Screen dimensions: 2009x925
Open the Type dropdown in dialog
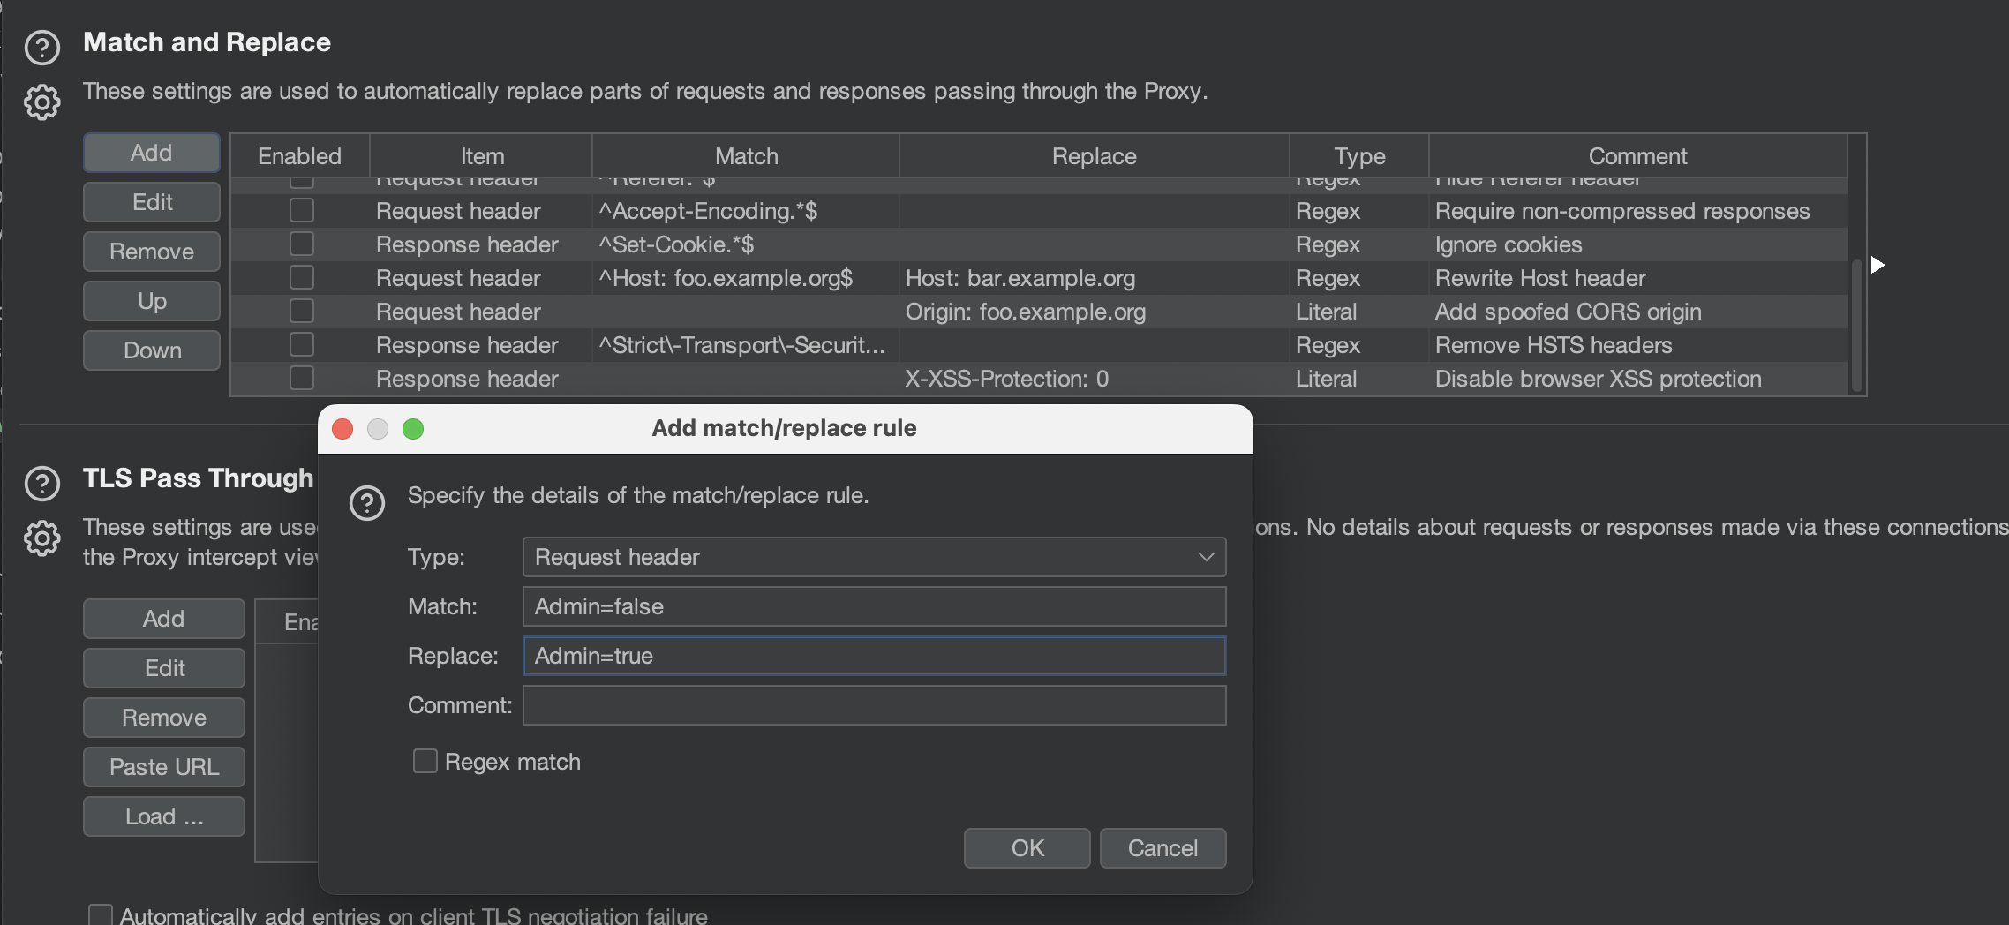(x=874, y=557)
